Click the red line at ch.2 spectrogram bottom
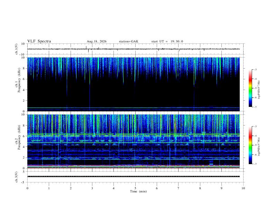The width and height of the screenshot is (274, 211). (x=134, y=168)
